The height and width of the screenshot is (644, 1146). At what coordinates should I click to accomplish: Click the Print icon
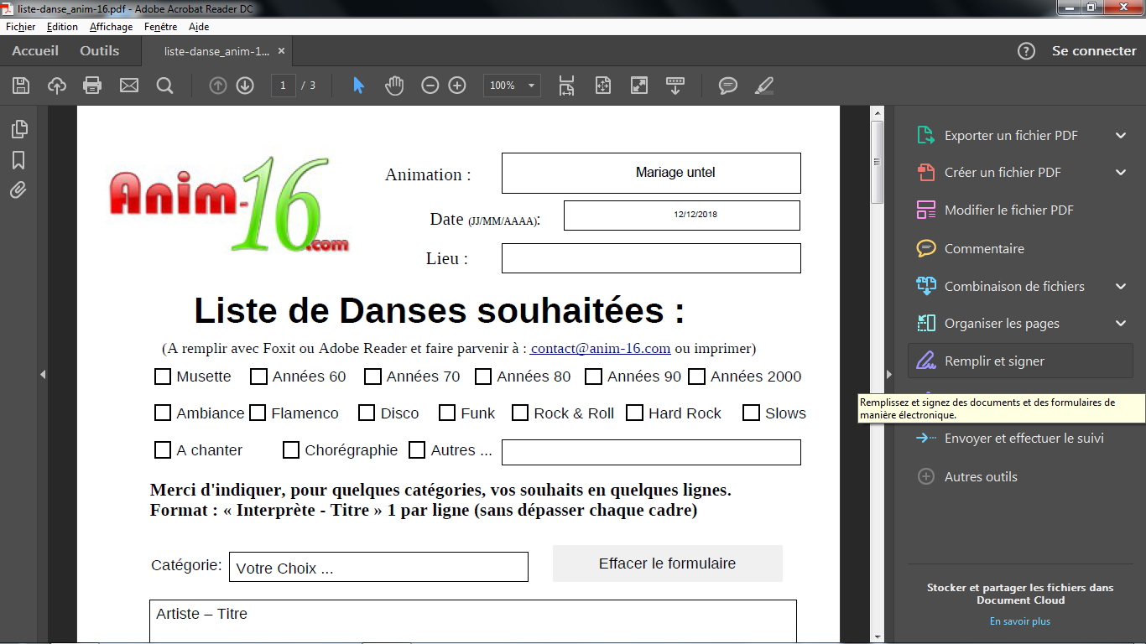pyautogui.click(x=92, y=86)
